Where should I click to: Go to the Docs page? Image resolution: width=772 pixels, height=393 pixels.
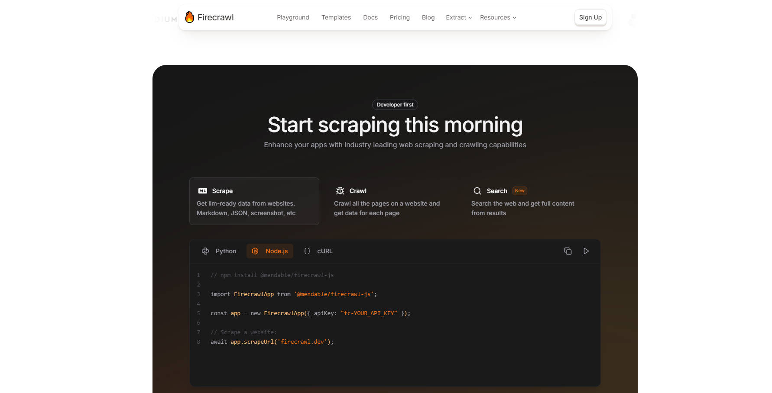(x=370, y=17)
